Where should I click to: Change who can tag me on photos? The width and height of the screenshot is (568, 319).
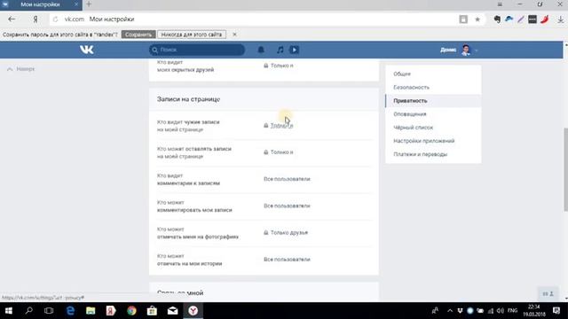tap(288, 232)
